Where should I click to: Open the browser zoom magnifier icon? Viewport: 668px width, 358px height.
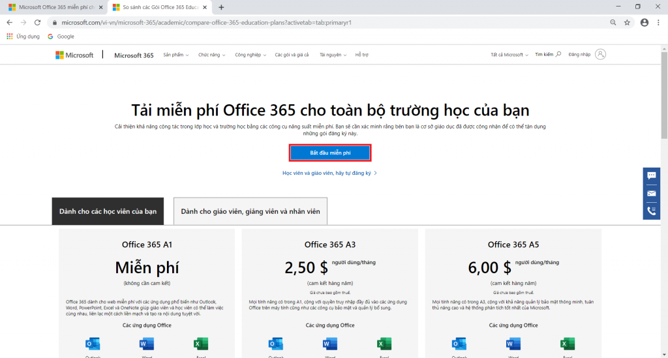click(613, 23)
